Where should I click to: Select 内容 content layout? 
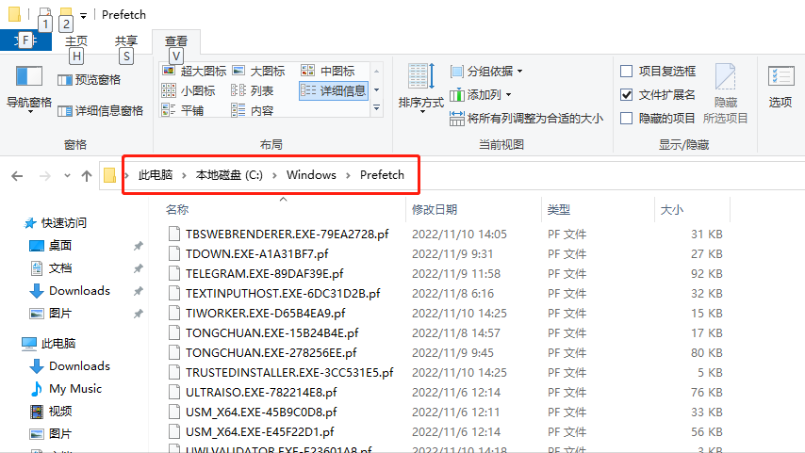point(252,110)
